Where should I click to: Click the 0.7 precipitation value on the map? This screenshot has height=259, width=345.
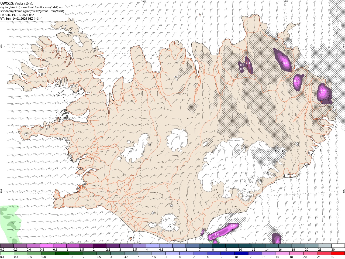[x=322, y=92]
